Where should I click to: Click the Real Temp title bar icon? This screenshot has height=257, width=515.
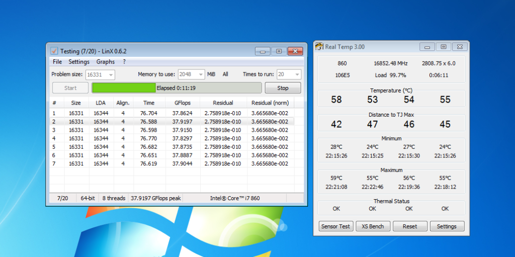[319, 47]
